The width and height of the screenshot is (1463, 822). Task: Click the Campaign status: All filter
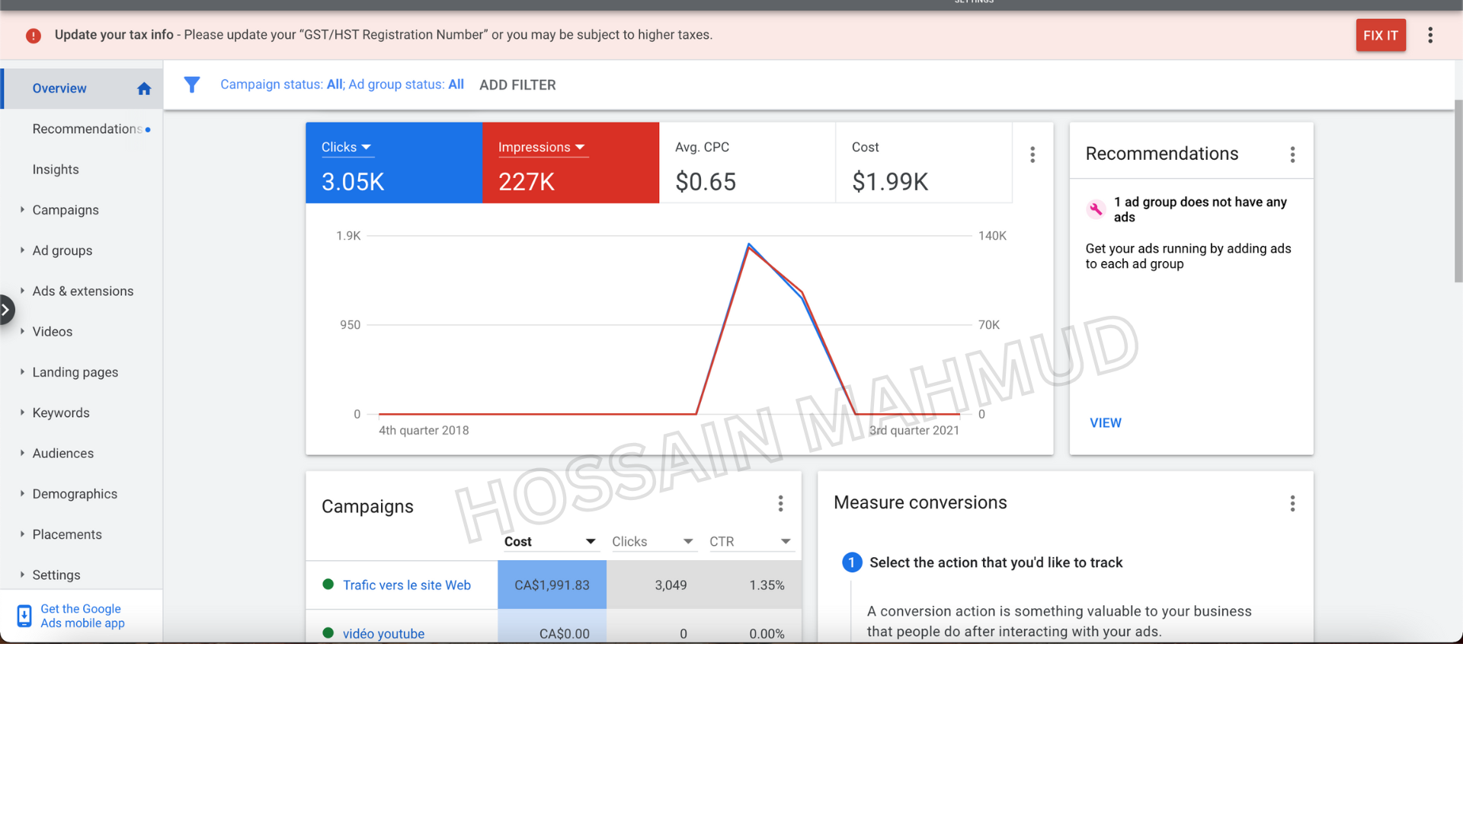pos(282,84)
